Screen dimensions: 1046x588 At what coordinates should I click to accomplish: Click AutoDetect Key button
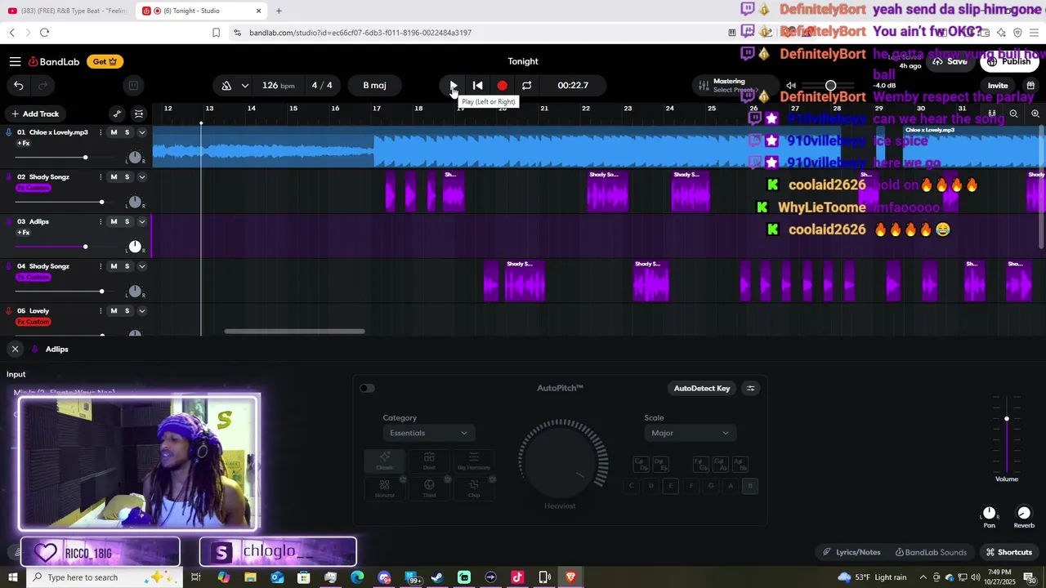[x=702, y=389]
